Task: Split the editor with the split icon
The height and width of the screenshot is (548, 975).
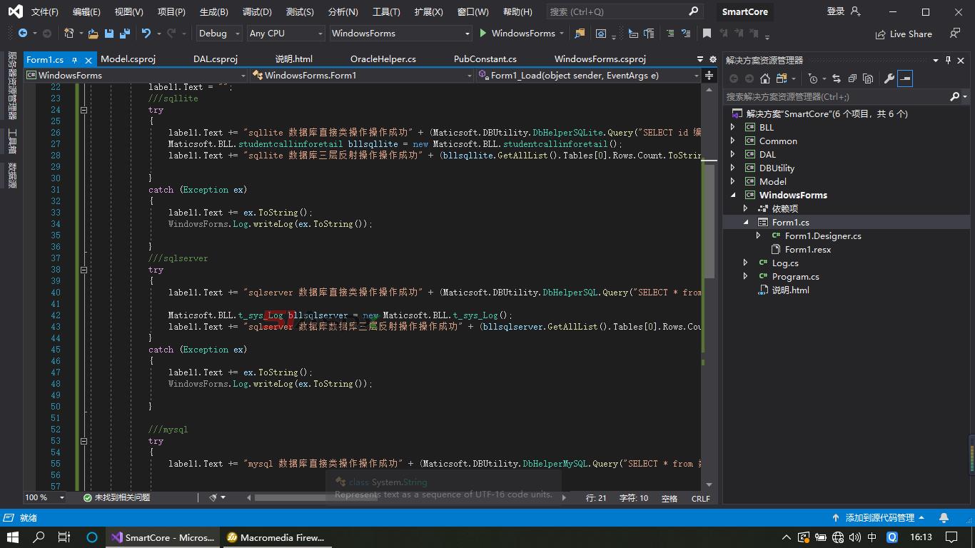Action: tap(709, 75)
